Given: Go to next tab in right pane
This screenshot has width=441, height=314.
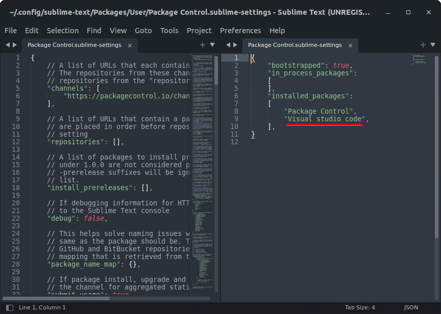Looking at the screenshot, I should coord(235,45).
